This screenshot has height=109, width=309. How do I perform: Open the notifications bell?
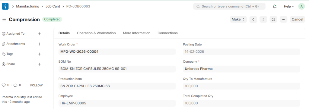click(x=275, y=6)
